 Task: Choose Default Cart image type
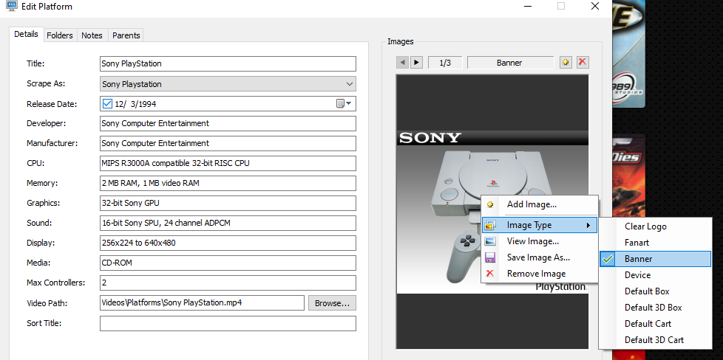(655, 324)
